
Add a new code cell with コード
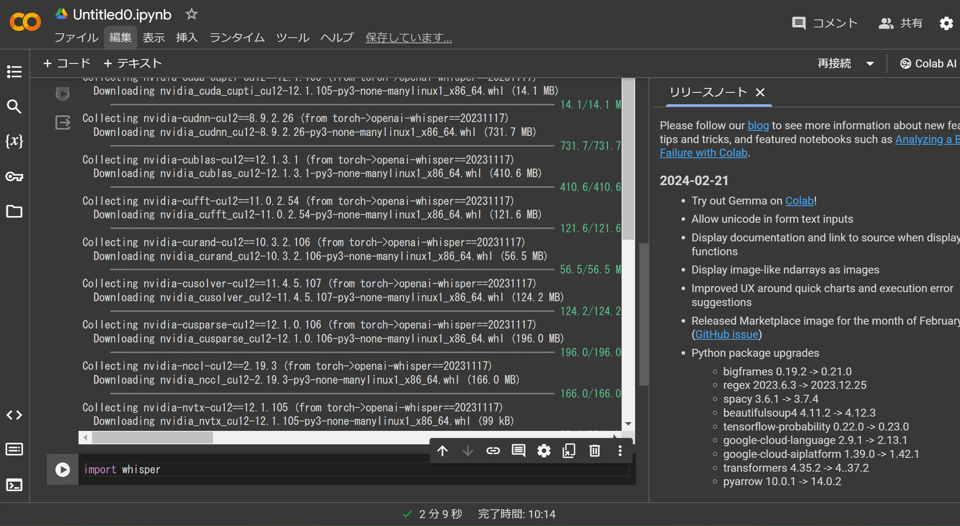67,63
